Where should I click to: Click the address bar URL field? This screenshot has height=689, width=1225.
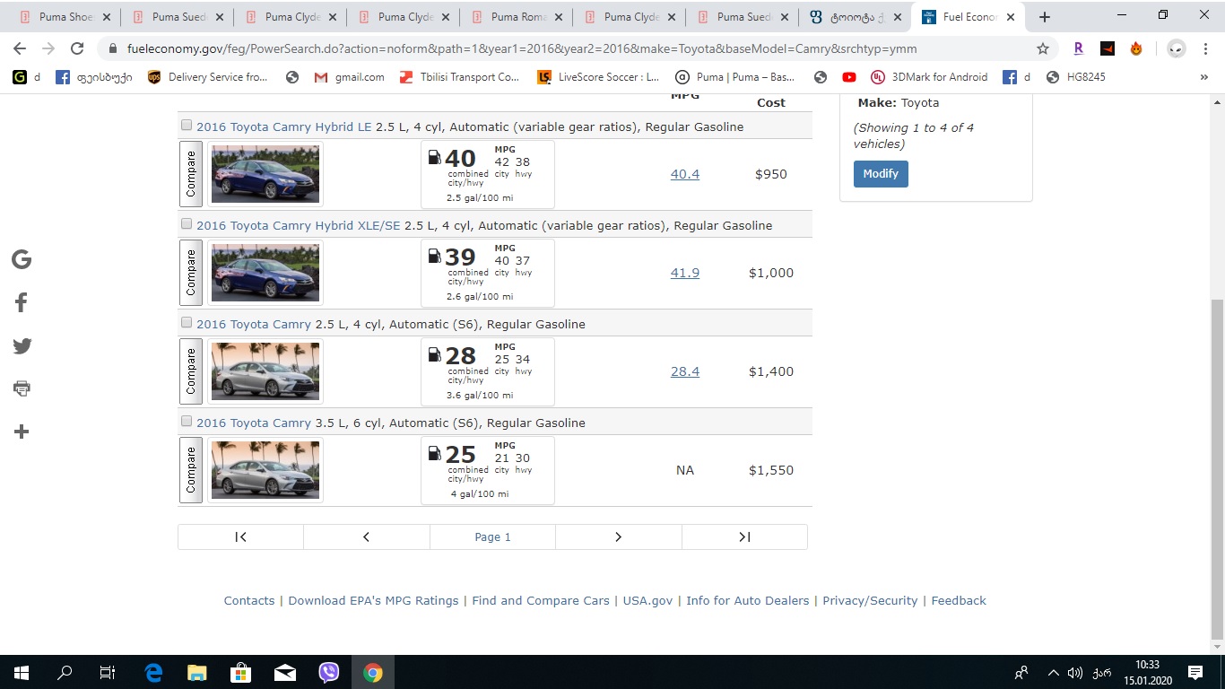(x=574, y=49)
